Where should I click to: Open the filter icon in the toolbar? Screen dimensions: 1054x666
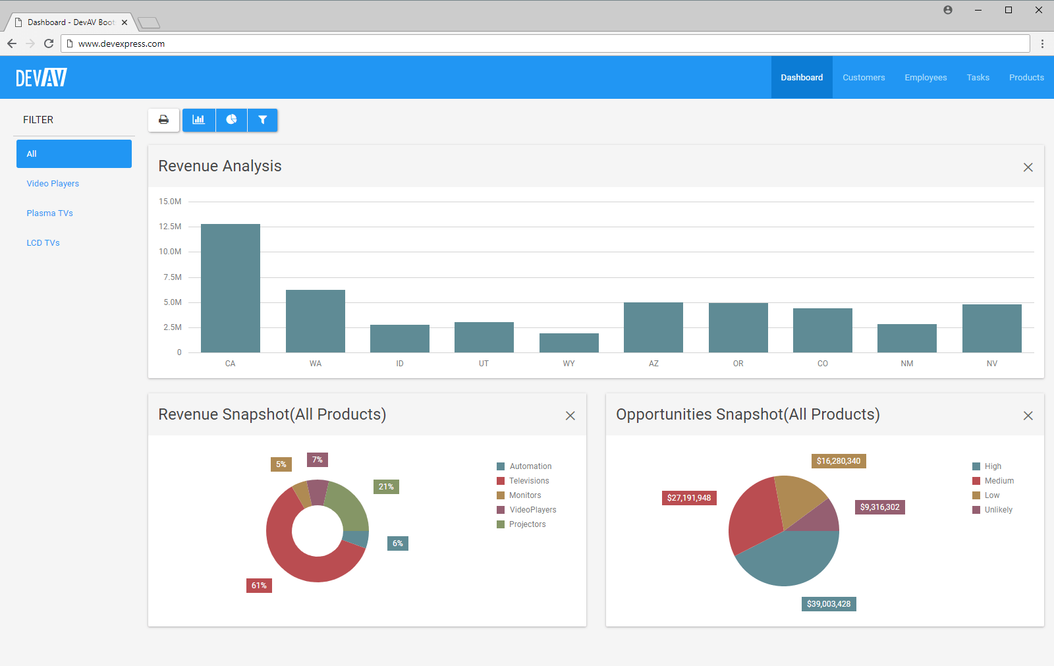(262, 120)
